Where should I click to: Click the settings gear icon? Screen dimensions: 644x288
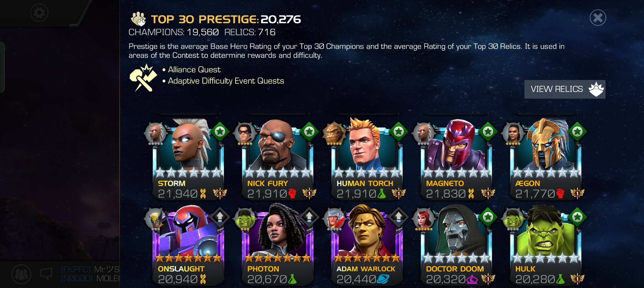click(x=39, y=13)
